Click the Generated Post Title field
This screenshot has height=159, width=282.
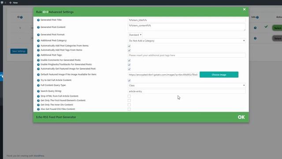(x=187, y=20)
